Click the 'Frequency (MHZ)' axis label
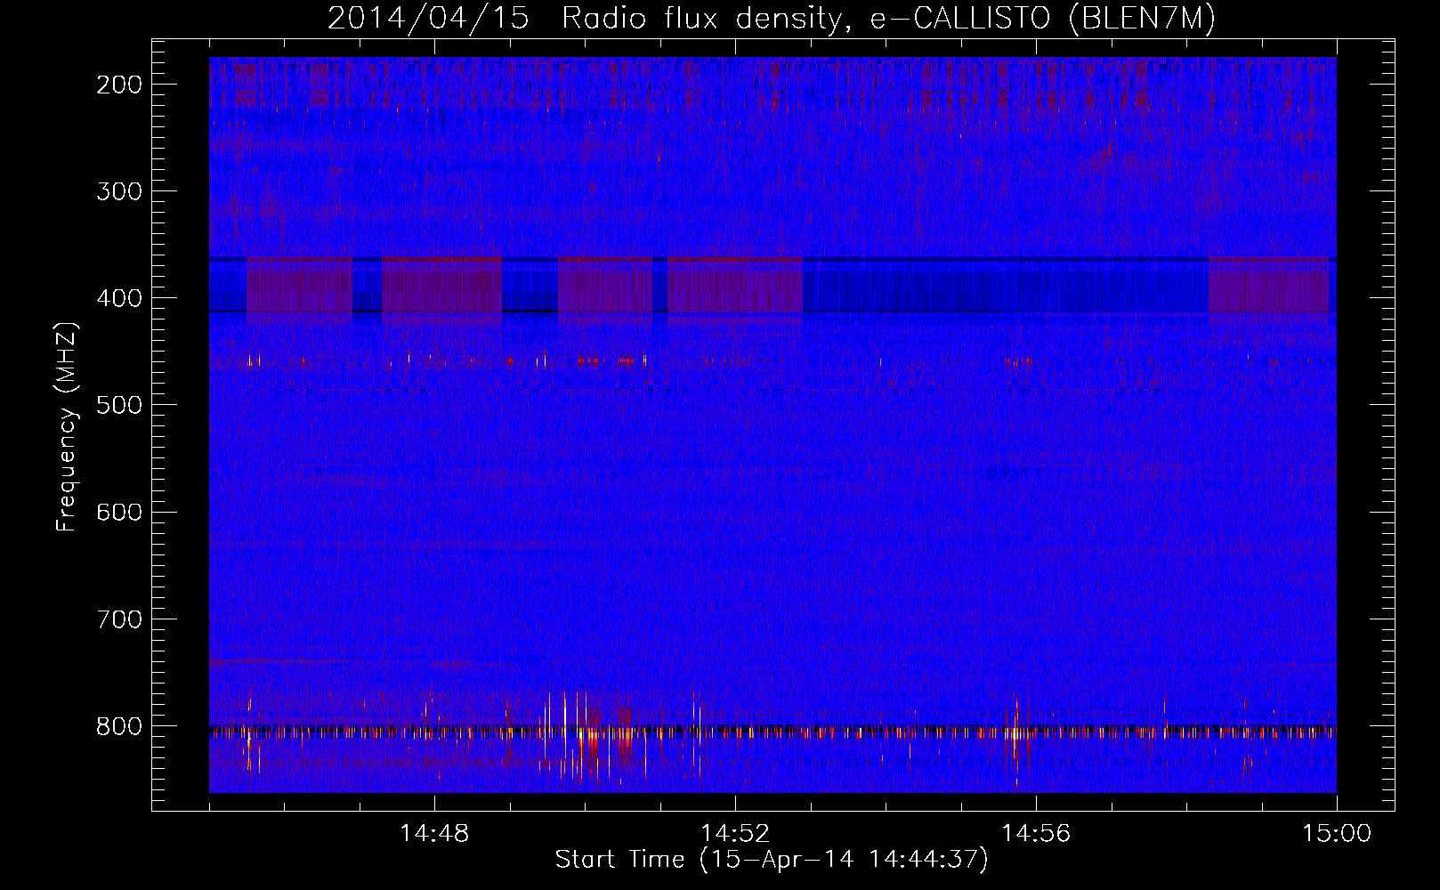Image resolution: width=1440 pixels, height=890 pixels. click(67, 427)
